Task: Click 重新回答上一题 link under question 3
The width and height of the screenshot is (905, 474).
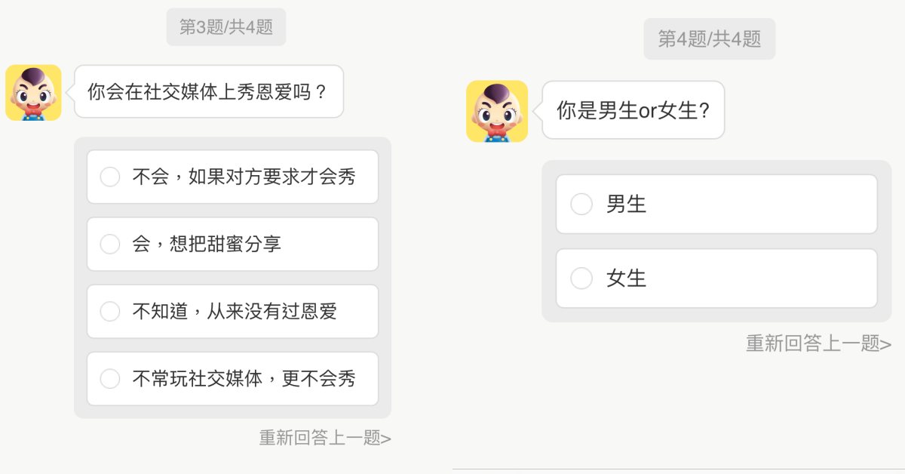Action: (x=325, y=438)
